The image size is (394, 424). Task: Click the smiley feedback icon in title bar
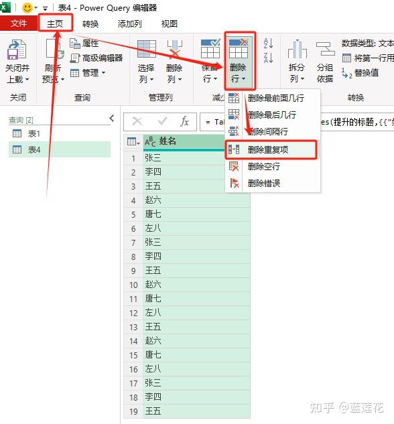(27, 7)
